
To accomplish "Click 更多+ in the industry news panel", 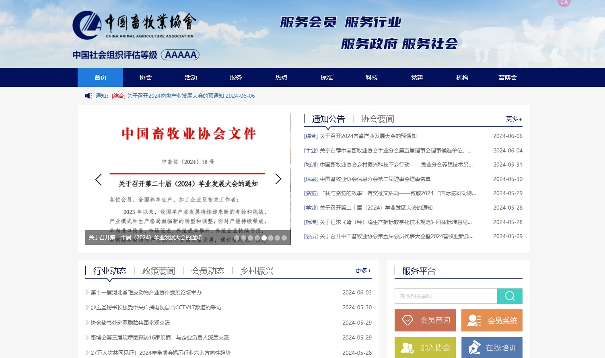I will 363,271.
